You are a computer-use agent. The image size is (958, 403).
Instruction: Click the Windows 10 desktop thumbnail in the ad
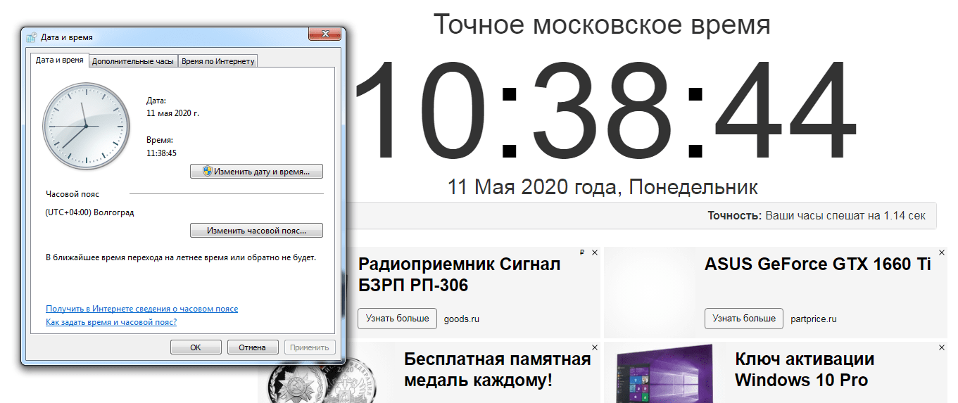pos(663,373)
